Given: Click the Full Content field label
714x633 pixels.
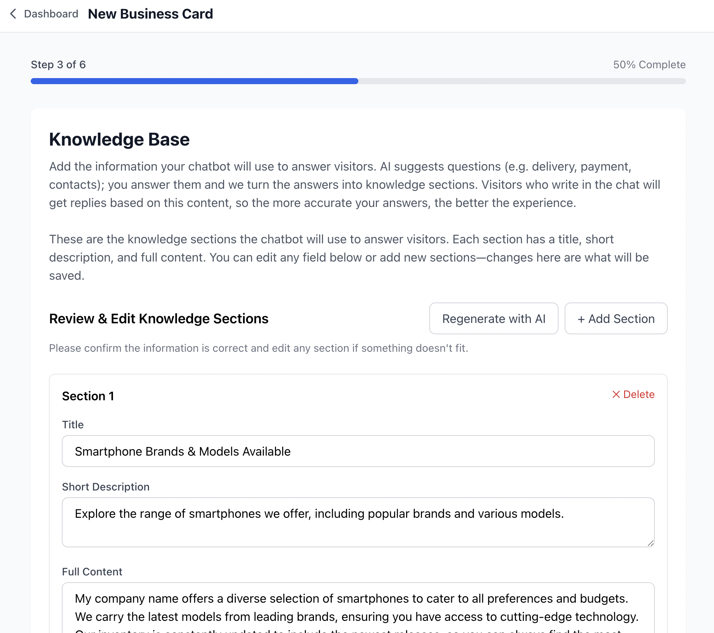Looking at the screenshot, I should tap(92, 572).
